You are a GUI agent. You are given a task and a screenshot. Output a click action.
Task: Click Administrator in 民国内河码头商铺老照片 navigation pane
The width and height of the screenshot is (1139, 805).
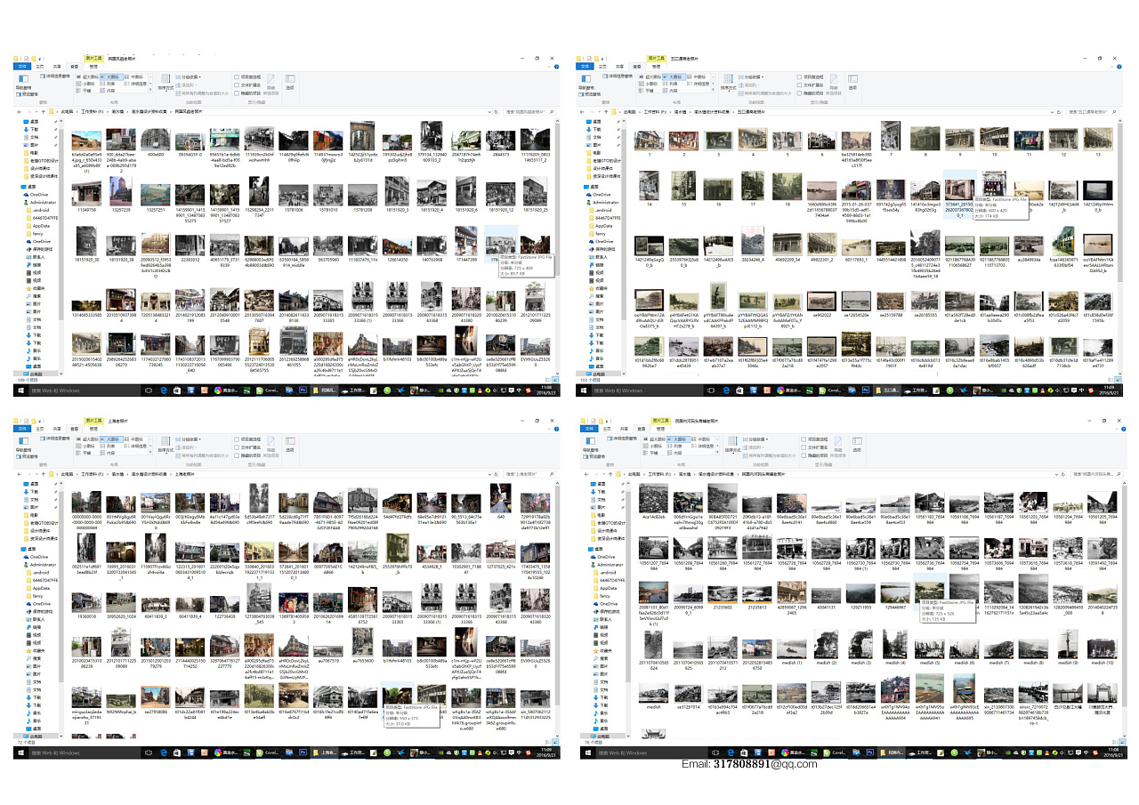click(610, 565)
